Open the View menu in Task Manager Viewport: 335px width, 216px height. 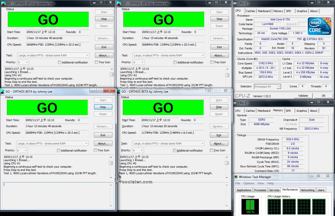click(261, 183)
